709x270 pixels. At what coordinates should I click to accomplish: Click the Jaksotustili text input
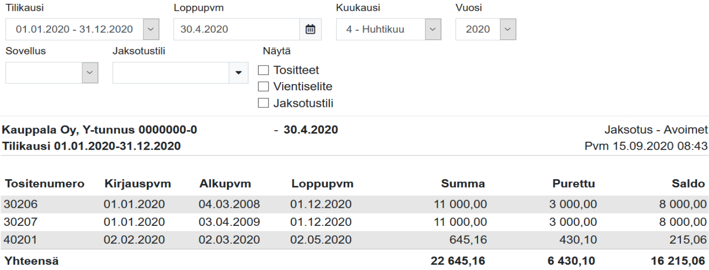pyautogui.click(x=171, y=72)
